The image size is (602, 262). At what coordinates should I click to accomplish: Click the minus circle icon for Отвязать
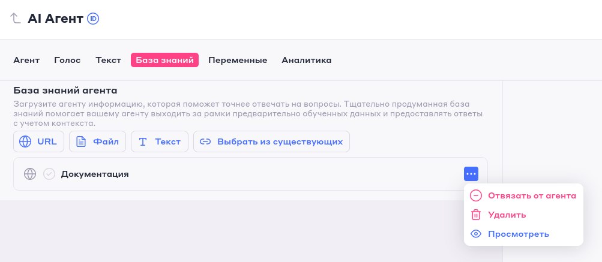pyautogui.click(x=476, y=195)
